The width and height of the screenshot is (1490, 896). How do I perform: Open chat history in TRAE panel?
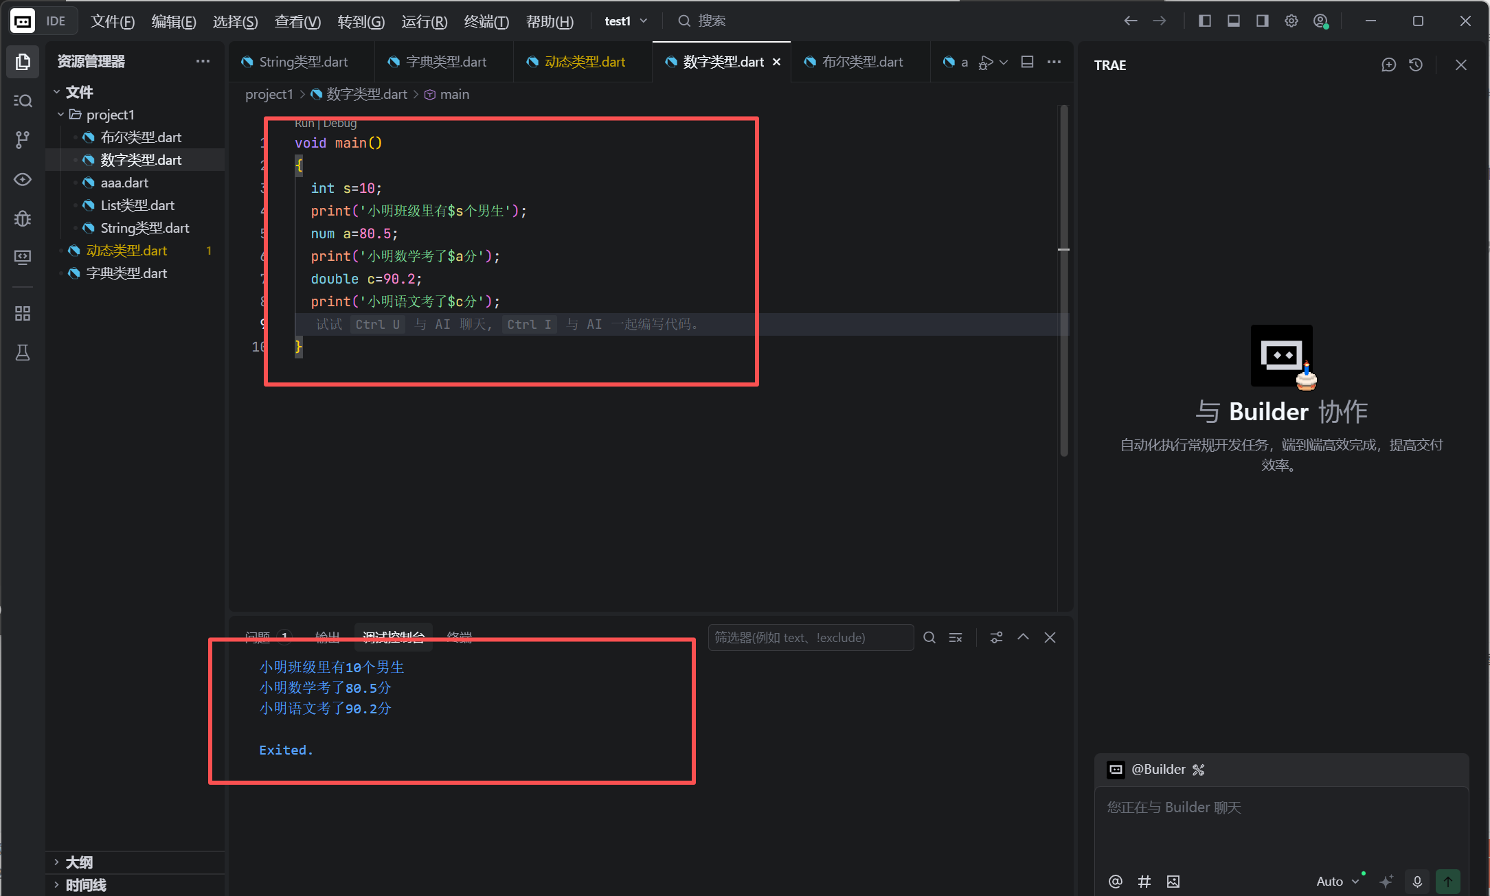pos(1416,65)
